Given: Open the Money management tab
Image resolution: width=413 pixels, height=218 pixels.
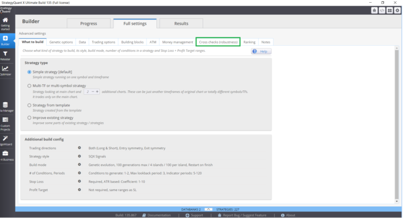Looking at the screenshot, I should [177, 42].
